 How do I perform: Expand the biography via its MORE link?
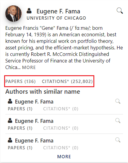(x=29, y=67)
